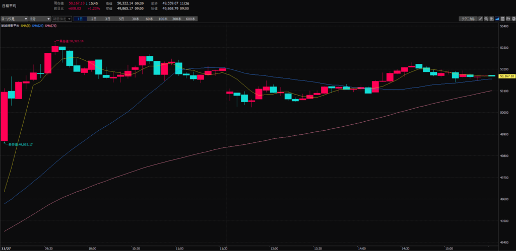This screenshot has width=516, height=251.
Task: Toggle the blue area chart icon
Action: [498, 19]
